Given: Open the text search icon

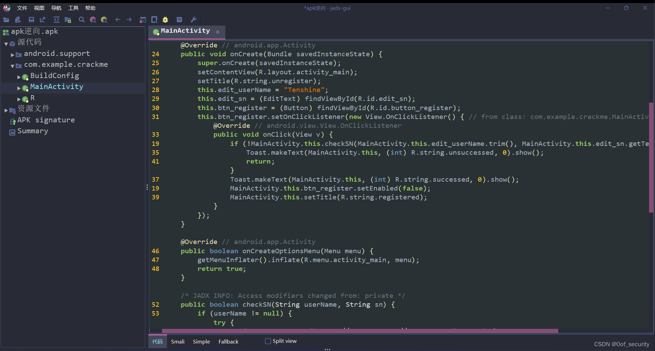Looking at the screenshot, I should pos(81,19).
